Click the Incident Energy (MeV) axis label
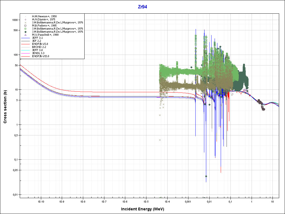 point(144,209)
